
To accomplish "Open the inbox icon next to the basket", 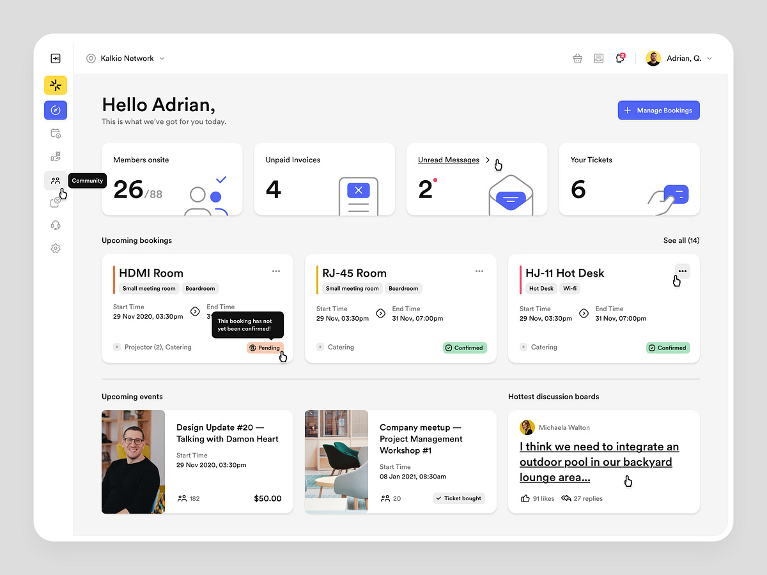I will pyautogui.click(x=598, y=57).
